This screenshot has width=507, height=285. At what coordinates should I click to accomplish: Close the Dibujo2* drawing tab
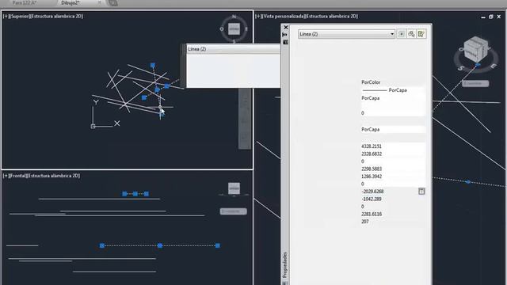(x=99, y=2)
